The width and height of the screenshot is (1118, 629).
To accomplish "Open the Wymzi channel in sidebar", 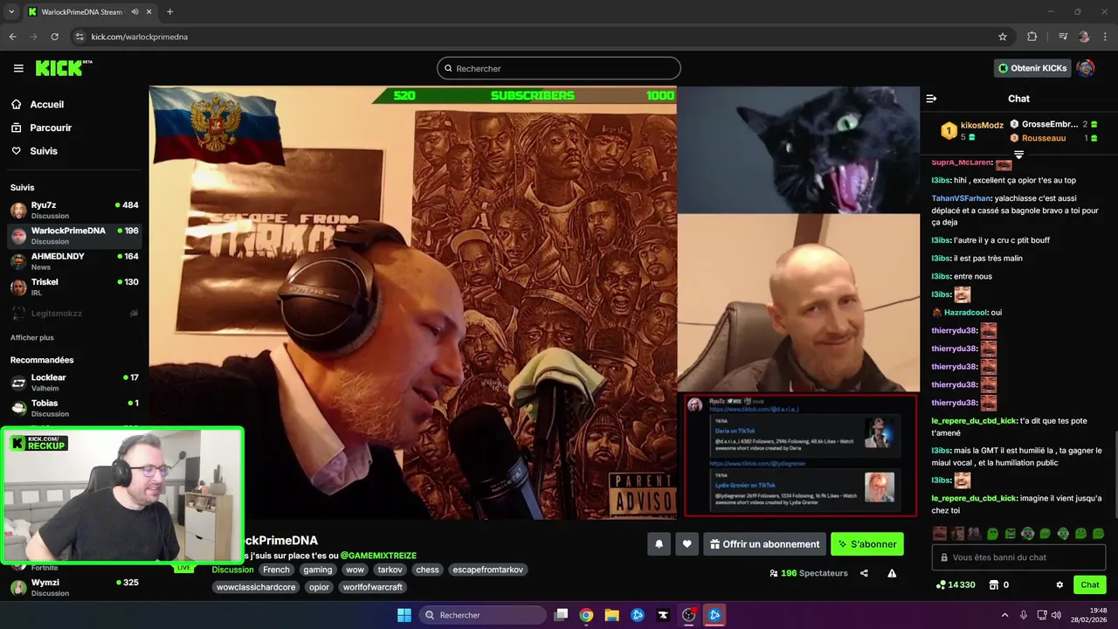I will [x=74, y=587].
